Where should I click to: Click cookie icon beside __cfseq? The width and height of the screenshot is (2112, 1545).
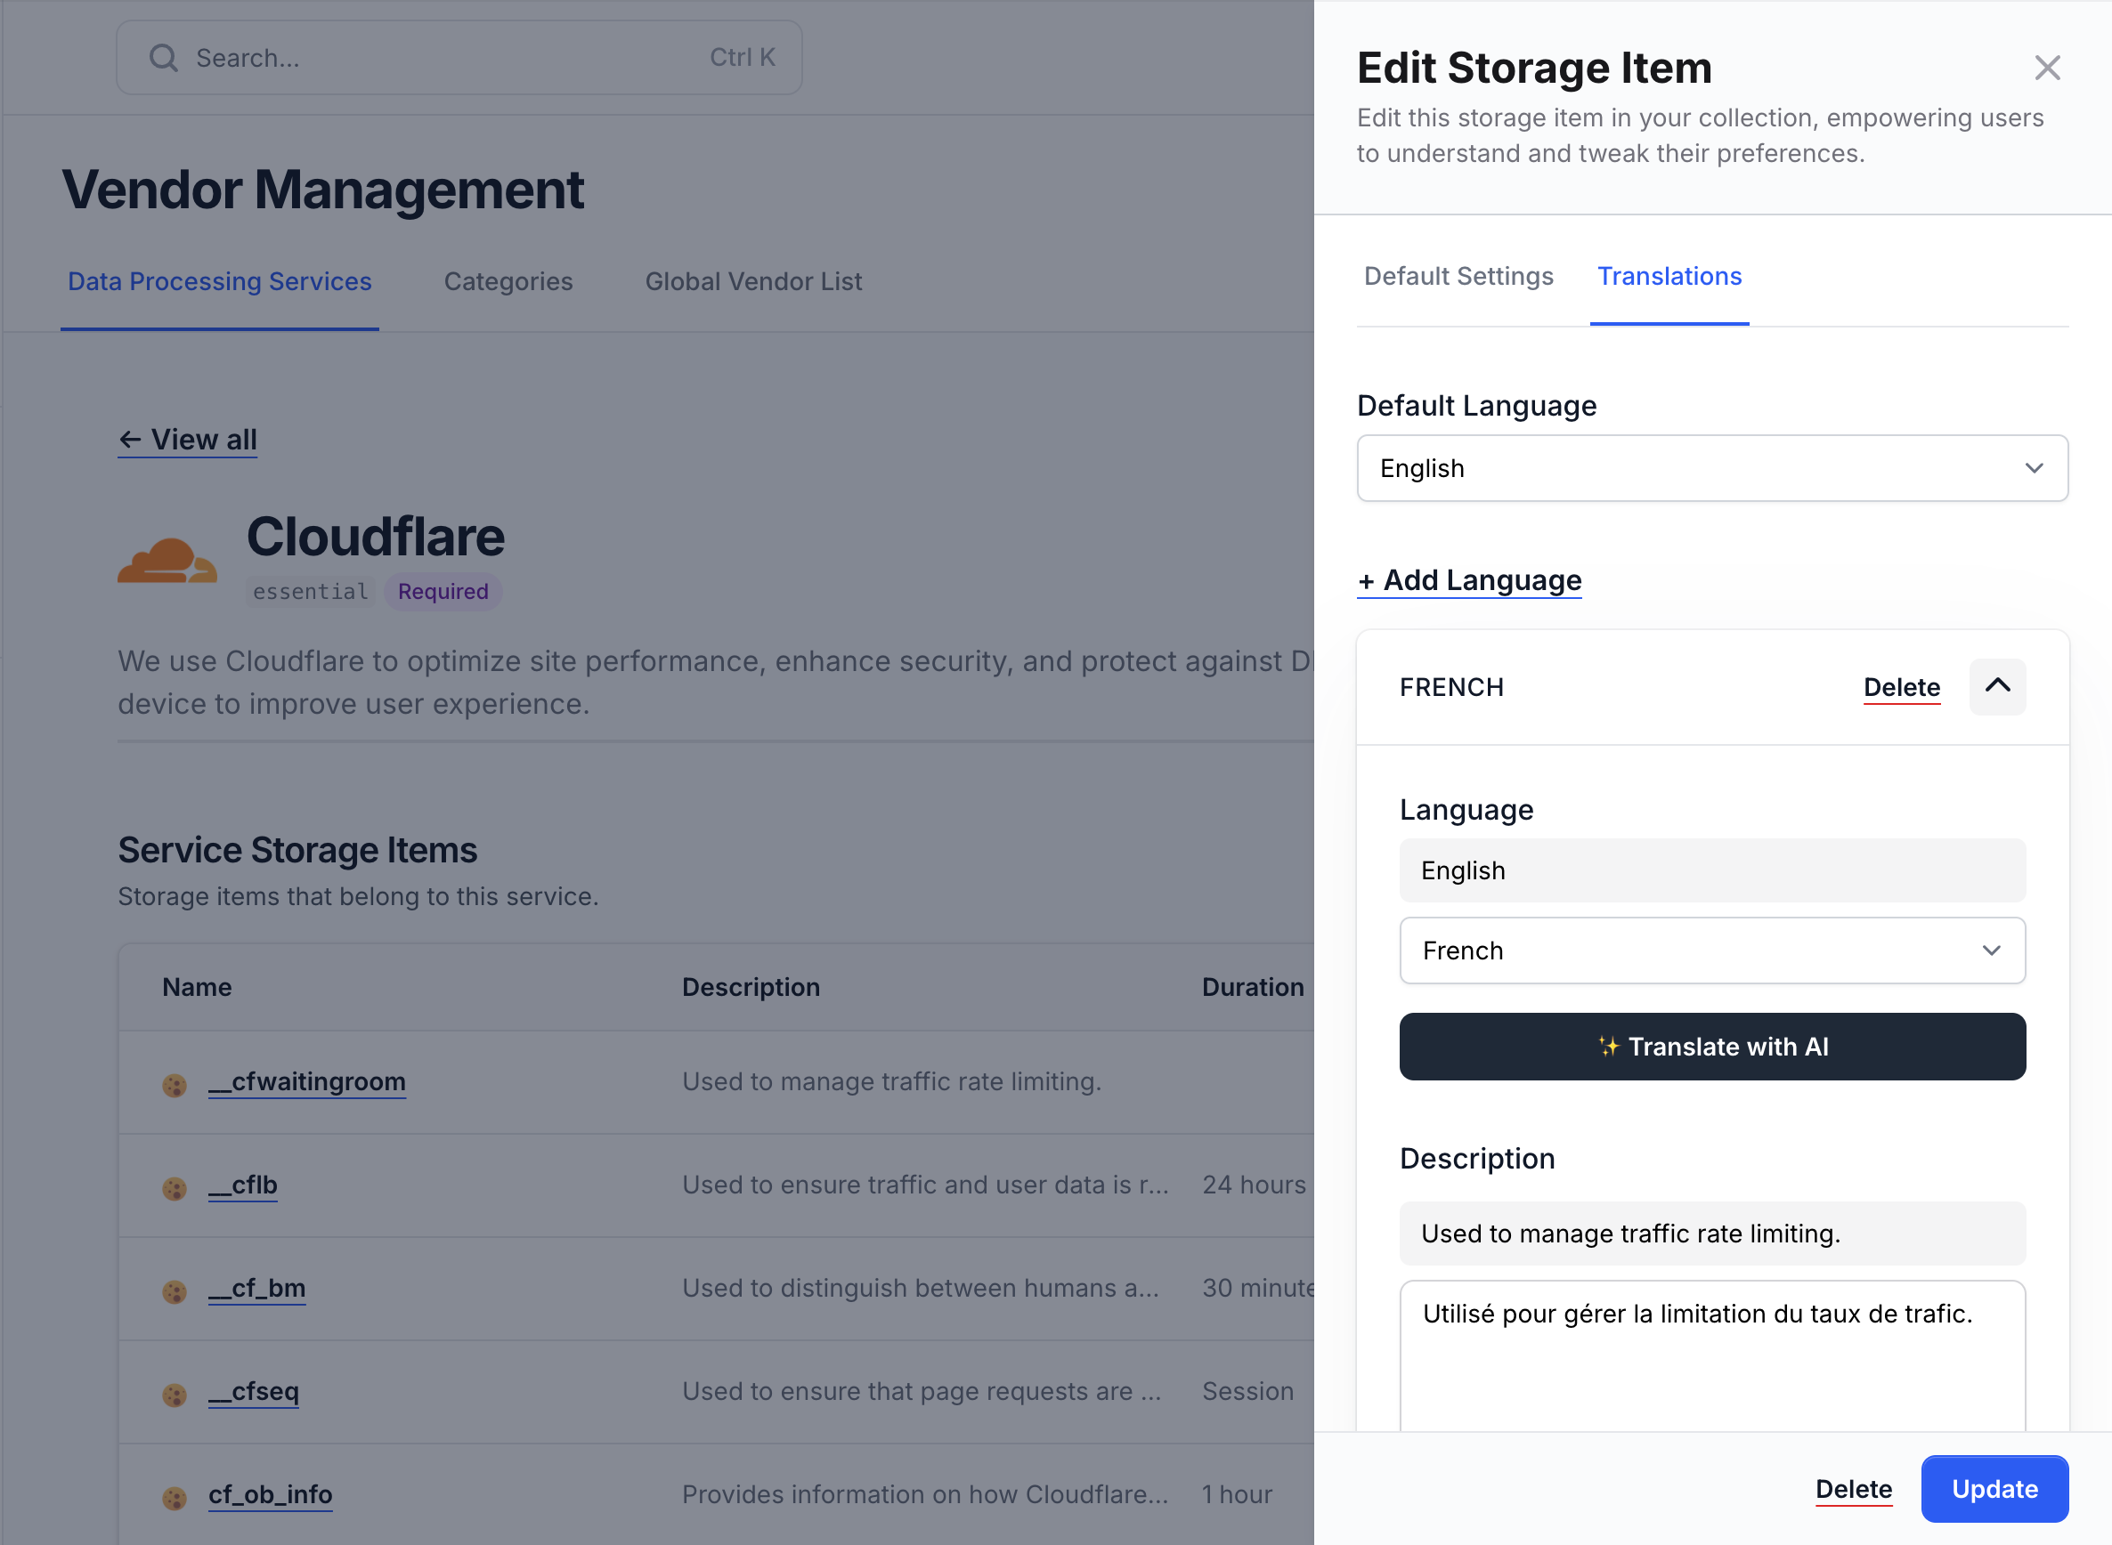coord(174,1395)
